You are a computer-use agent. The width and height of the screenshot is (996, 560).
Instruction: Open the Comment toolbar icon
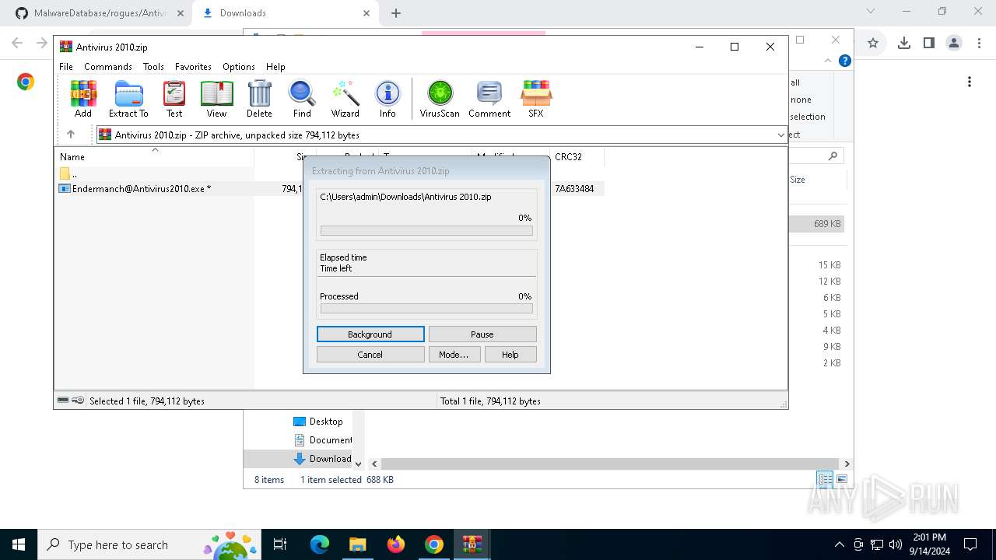[x=489, y=99]
